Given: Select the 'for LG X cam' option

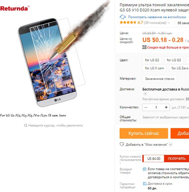Looking at the screenshot, I should coord(154,68).
